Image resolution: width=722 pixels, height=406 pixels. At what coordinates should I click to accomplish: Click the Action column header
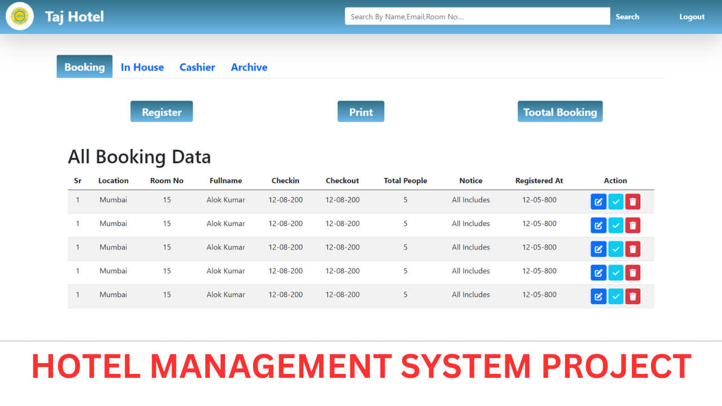(615, 180)
